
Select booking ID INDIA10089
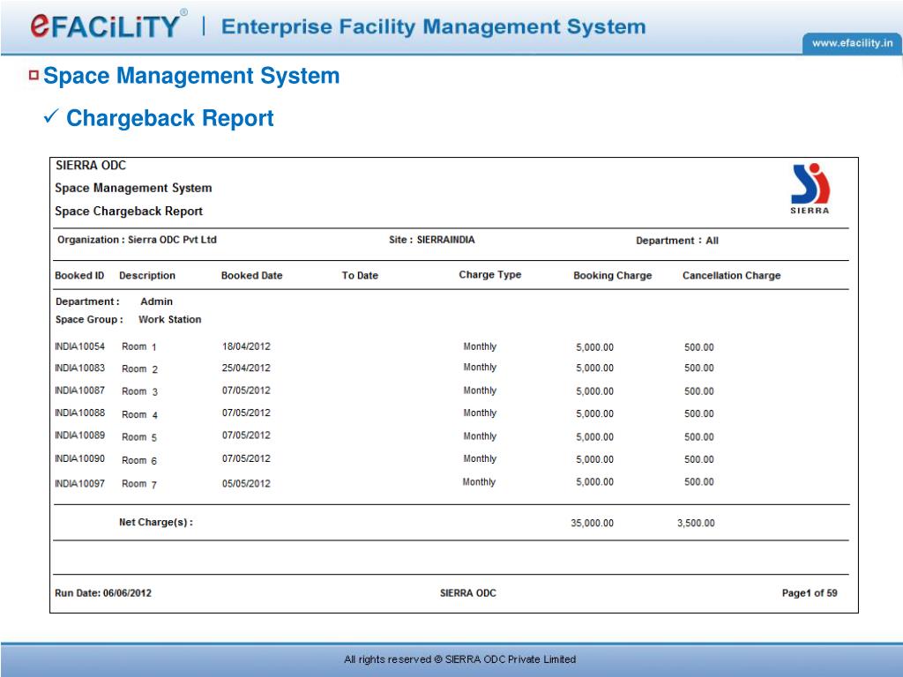(79, 435)
